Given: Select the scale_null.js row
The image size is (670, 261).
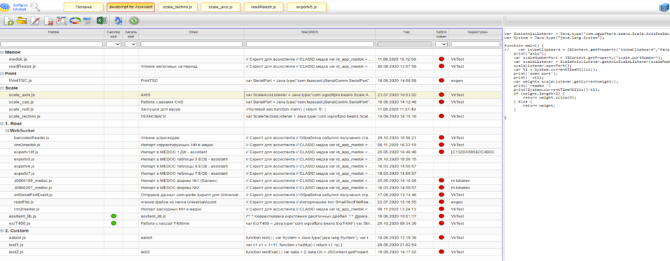Looking at the screenshot, I should point(252,109).
